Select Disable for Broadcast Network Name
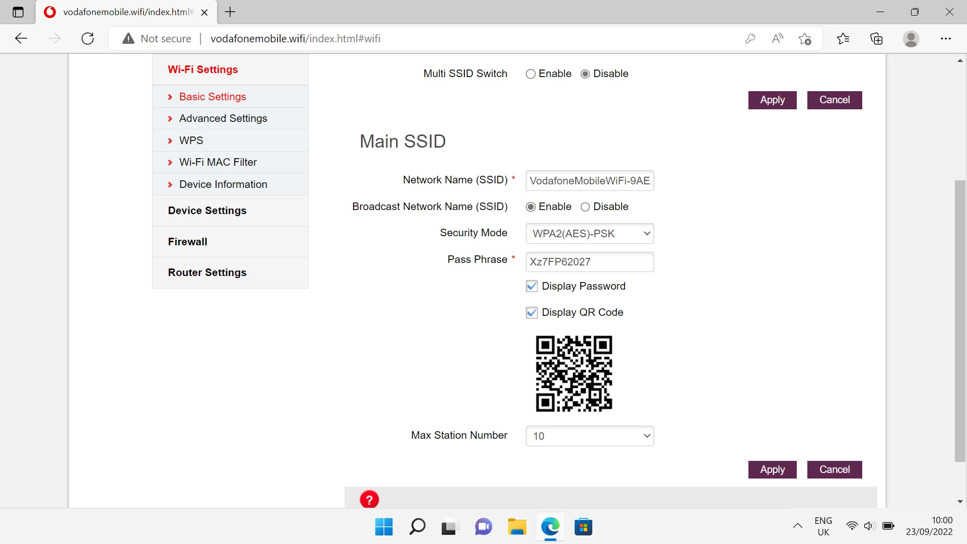The width and height of the screenshot is (967, 544). pyautogui.click(x=585, y=207)
